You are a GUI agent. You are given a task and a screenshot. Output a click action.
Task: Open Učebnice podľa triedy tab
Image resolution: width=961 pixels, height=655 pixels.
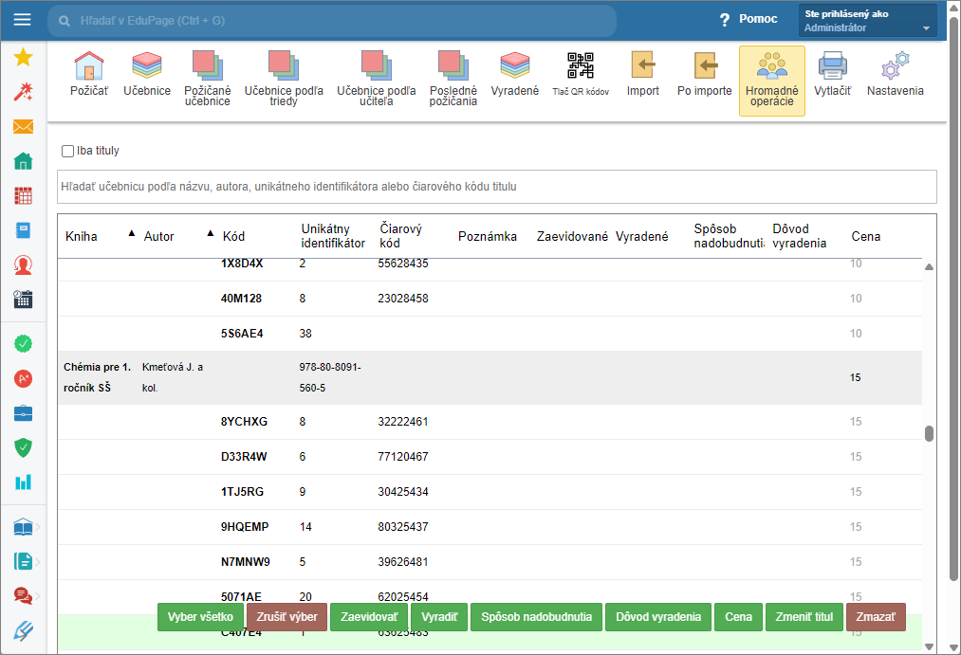tap(284, 78)
